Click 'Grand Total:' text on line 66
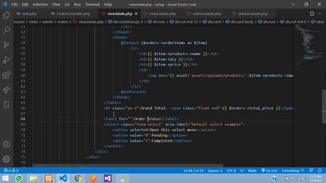326x183 pixels. pyautogui.click(x=154, y=108)
